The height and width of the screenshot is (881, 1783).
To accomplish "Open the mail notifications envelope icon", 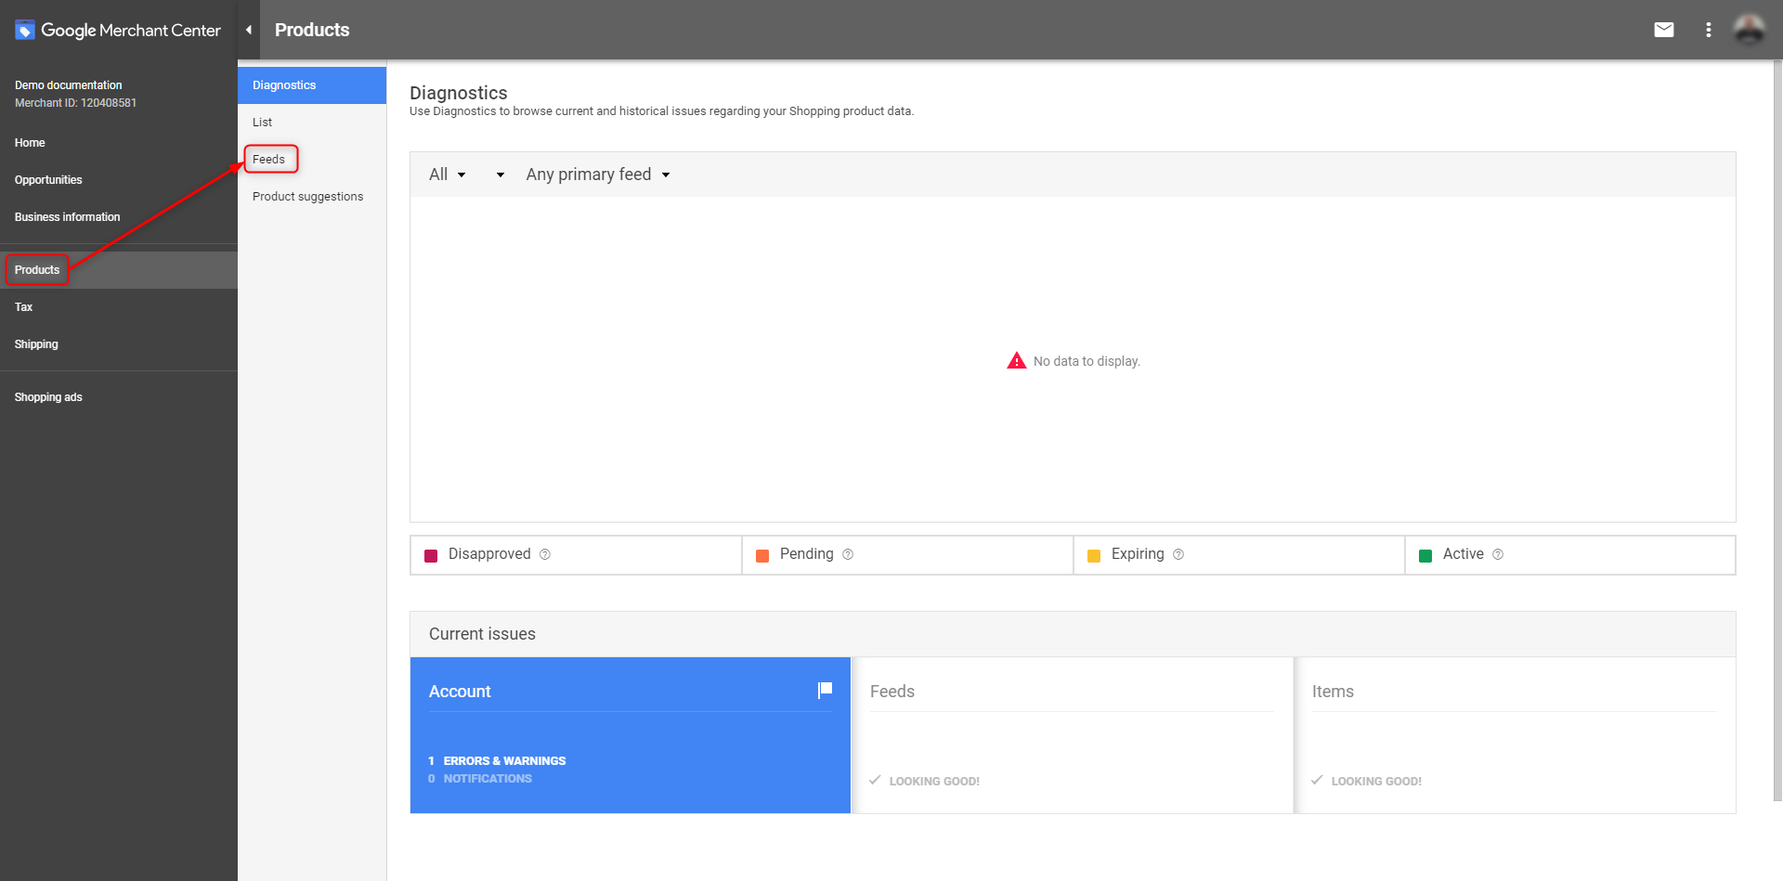I will tap(1664, 30).
